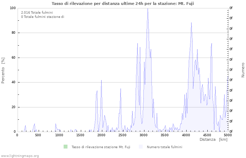This screenshot has width=246, height=158.
Task: Click the topmost '0f' right axis label
Action: click(x=231, y=8)
